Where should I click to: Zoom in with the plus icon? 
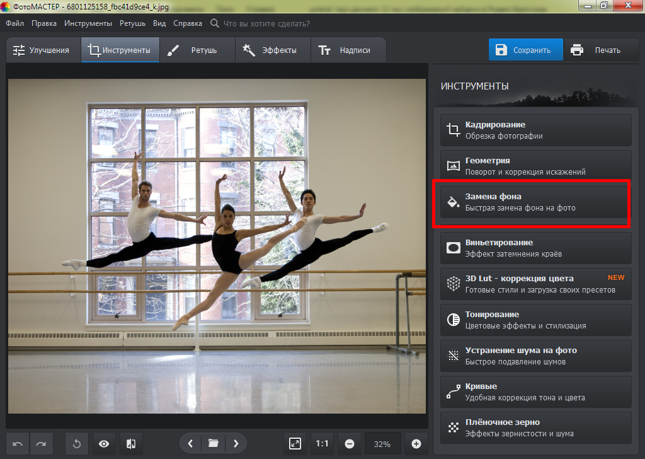point(416,444)
